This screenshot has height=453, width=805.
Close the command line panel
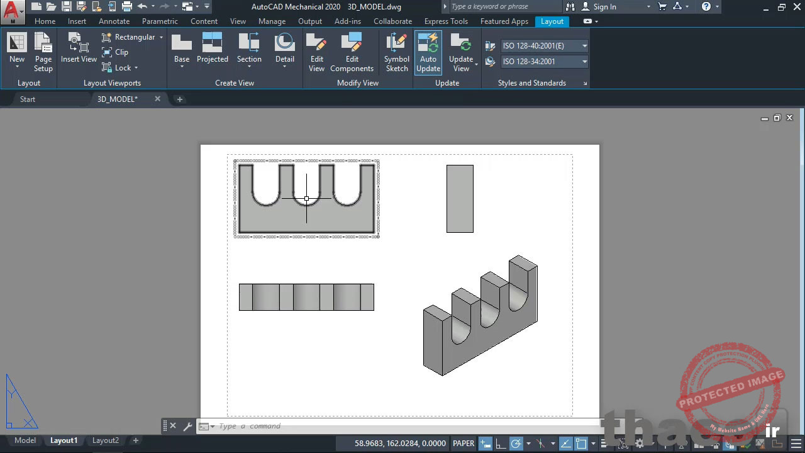pos(173,426)
